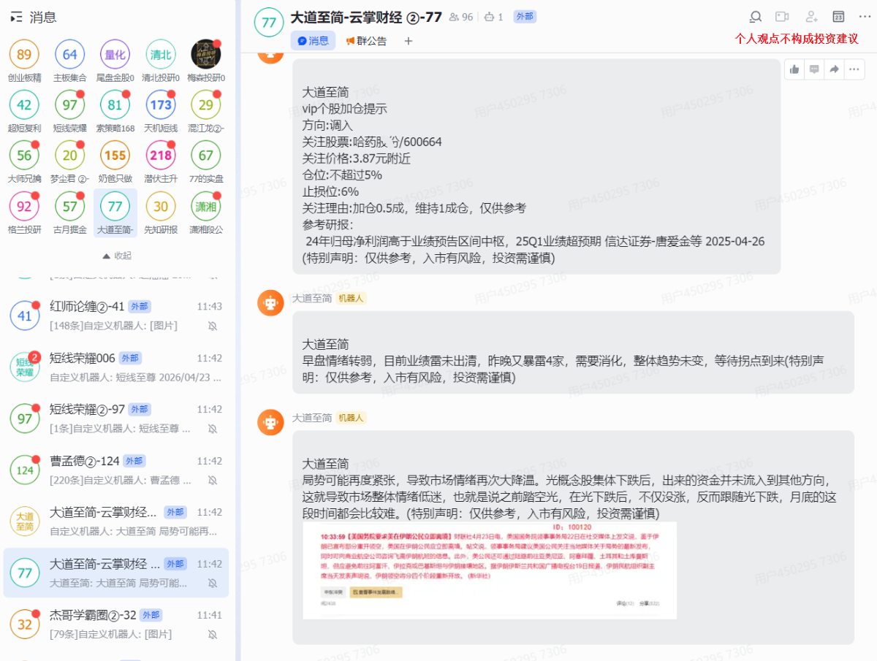Toggle mute bell on 红师论缠②-41
The width and height of the screenshot is (877, 661).
pos(213,326)
